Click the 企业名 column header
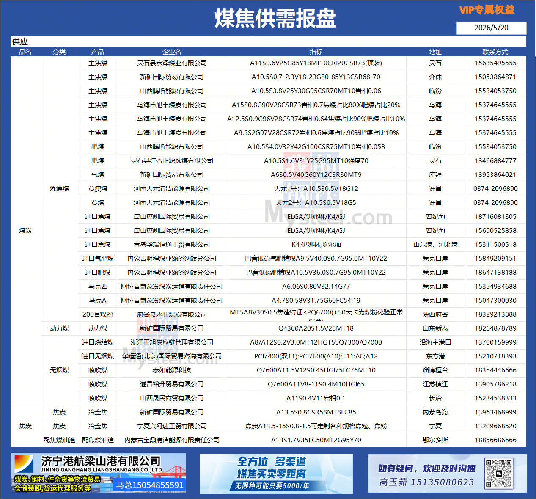This screenshot has width=536, height=499. point(172,52)
